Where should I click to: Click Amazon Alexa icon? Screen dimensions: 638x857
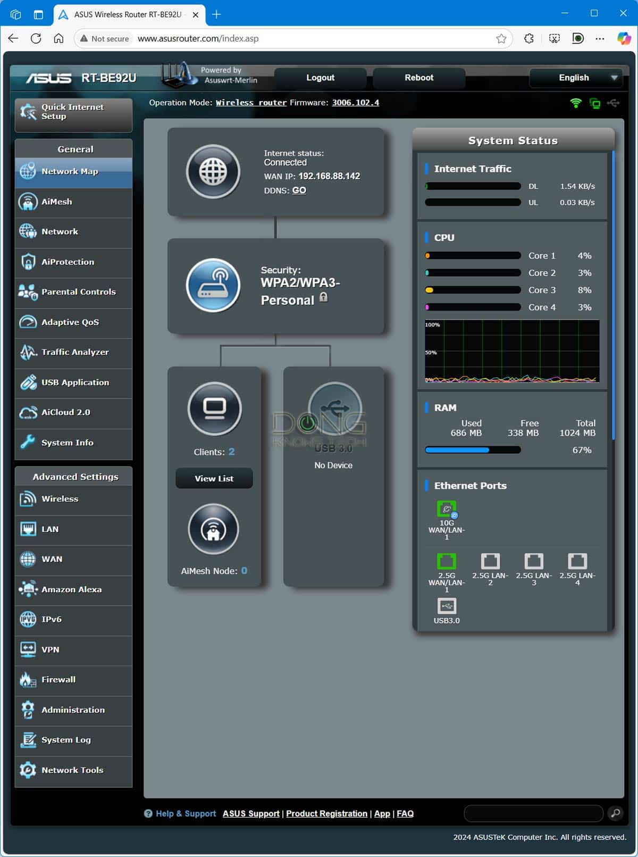coord(28,589)
